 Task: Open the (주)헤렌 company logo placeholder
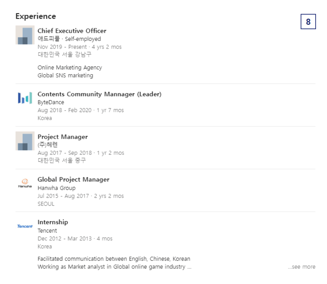25,141
